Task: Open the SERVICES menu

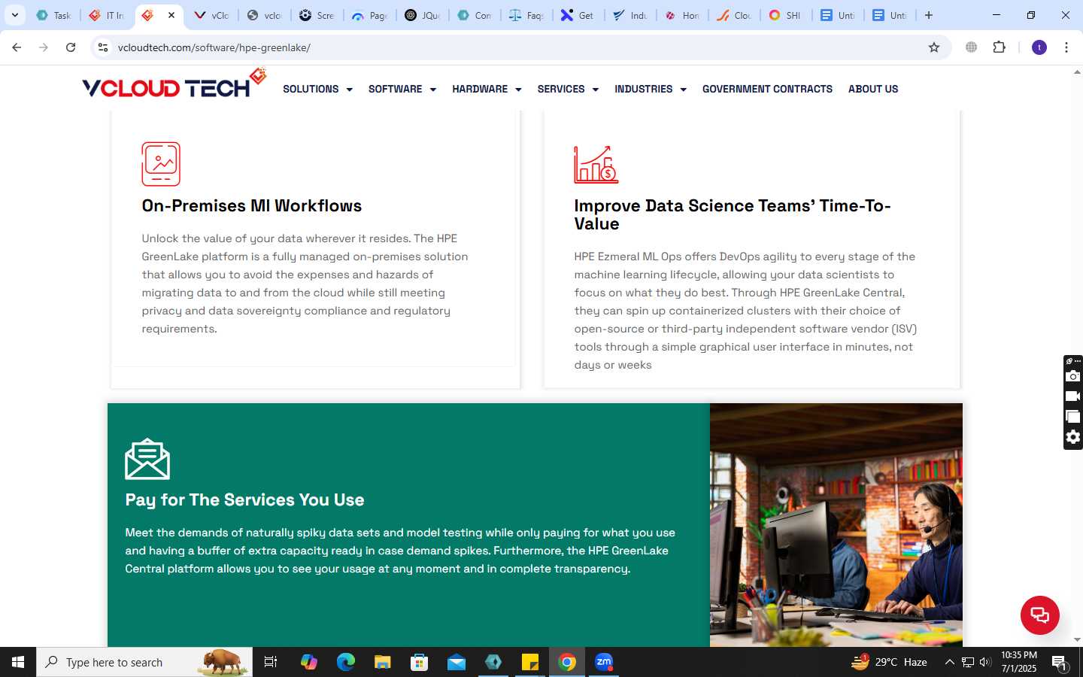Action: (561, 89)
